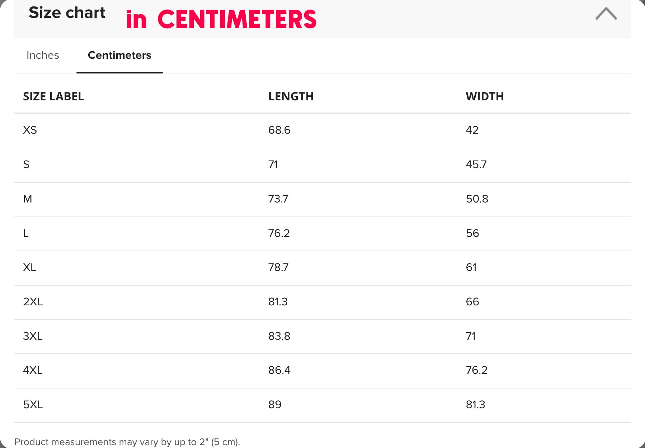Click the product measurements disclaimer text
Image resolution: width=645 pixels, height=448 pixels.
[x=127, y=442]
